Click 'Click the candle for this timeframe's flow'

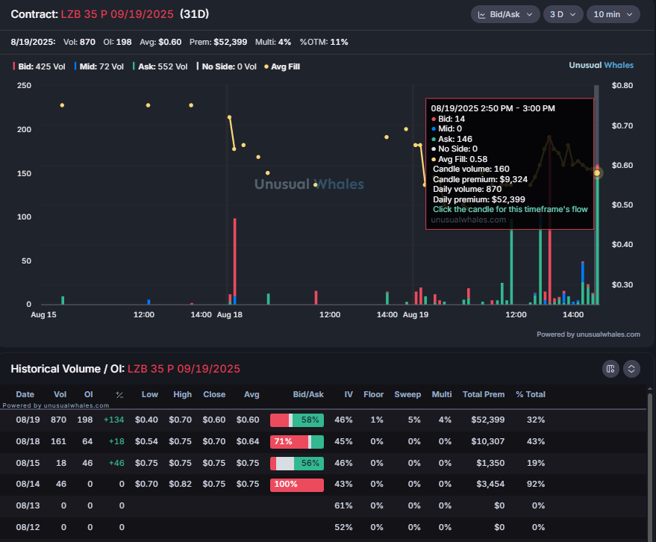[510, 209]
